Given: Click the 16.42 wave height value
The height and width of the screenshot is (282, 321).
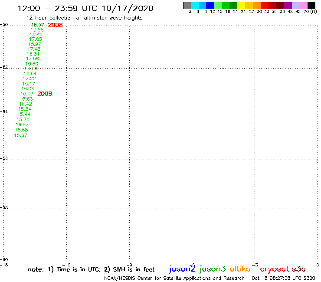Looking at the screenshot, I should coord(26,104).
